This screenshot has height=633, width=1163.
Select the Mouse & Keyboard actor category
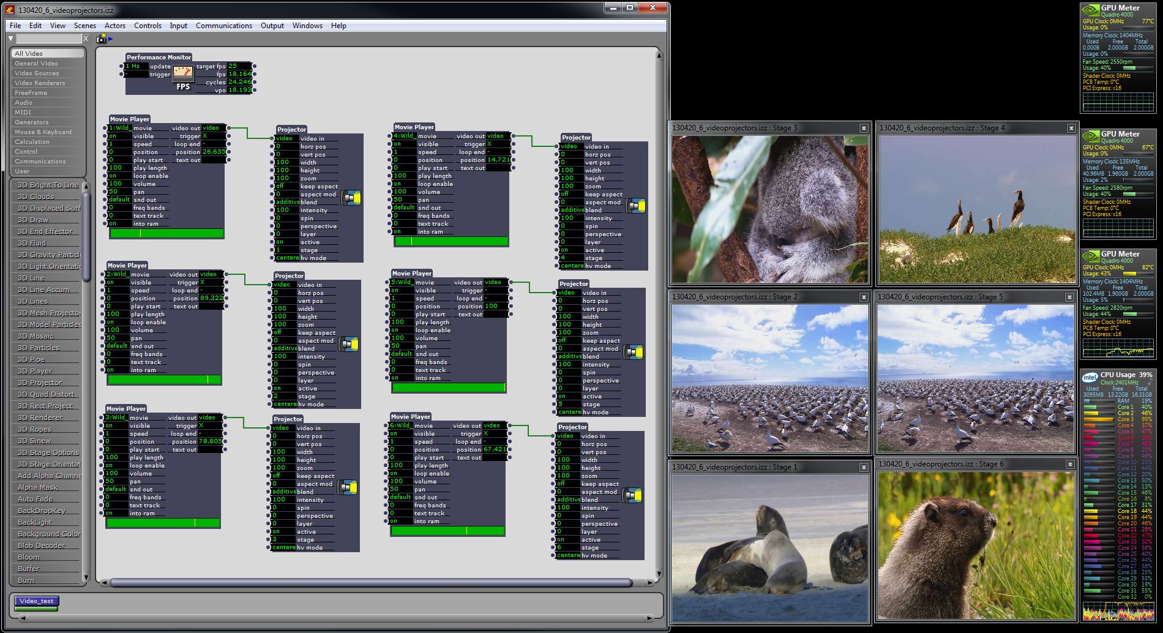tap(47, 132)
